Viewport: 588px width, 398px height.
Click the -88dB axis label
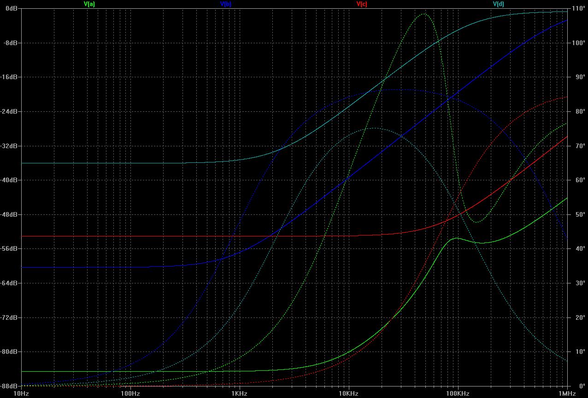pos(9,386)
